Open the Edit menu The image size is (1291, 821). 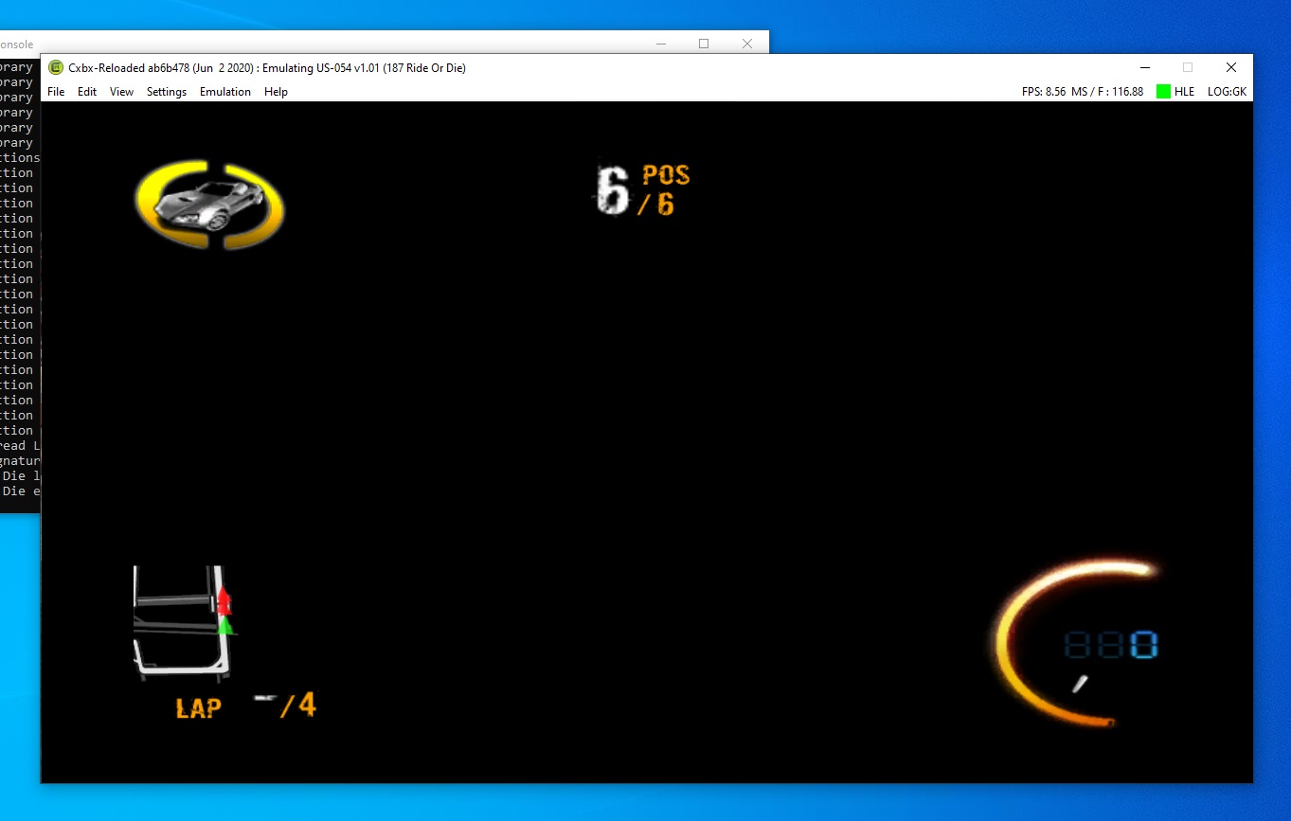(87, 92)
